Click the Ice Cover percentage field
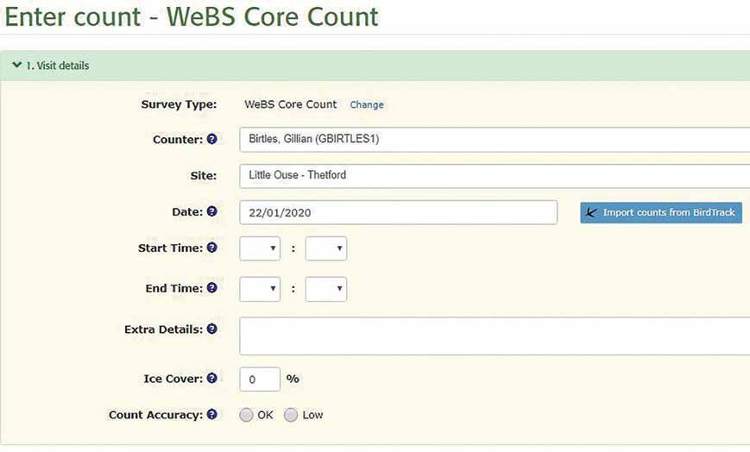This screenshot has width=750, height=452. (260, 379)
